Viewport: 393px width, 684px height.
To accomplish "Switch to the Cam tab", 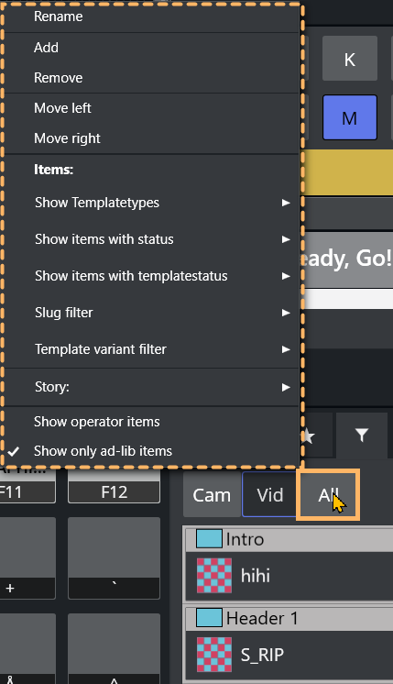I will pos(212,495).
